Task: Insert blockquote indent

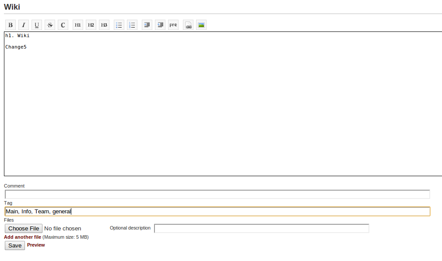Action: tap(147, 25)
